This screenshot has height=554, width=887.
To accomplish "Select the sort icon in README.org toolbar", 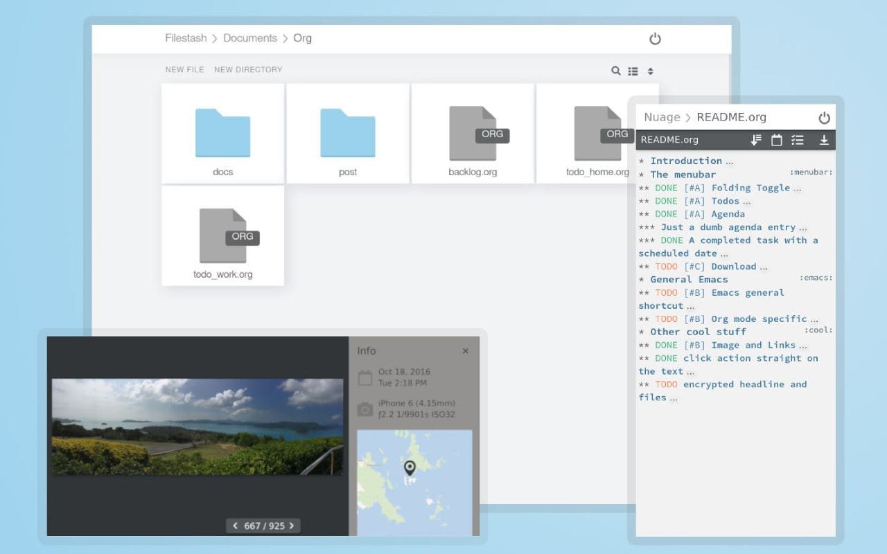I will coord(755,139).
